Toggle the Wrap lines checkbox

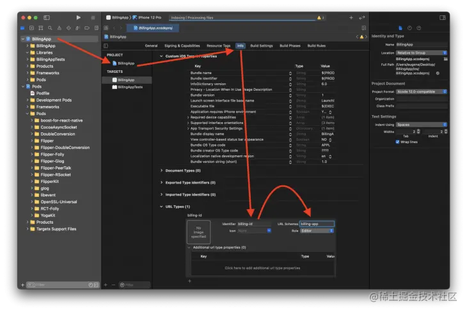pyautogui.click(x=397, y=142)
